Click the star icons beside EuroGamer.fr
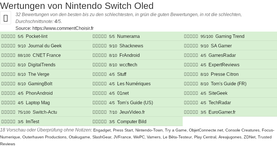 (191, 112)
